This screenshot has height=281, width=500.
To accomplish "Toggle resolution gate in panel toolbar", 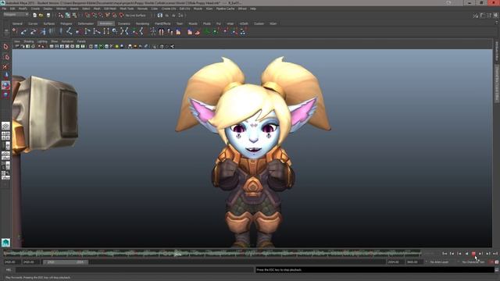I will pyautogui.click(x=62, y=47).
